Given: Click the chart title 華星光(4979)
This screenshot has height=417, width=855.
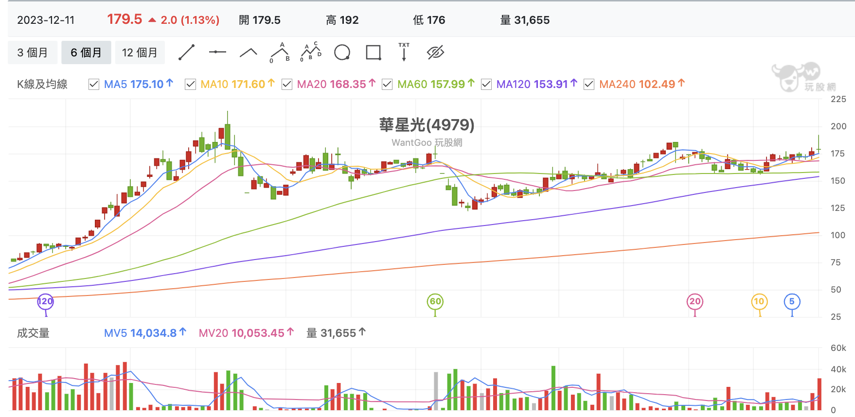Looking at the screenshot, I should tap(427, 125).
